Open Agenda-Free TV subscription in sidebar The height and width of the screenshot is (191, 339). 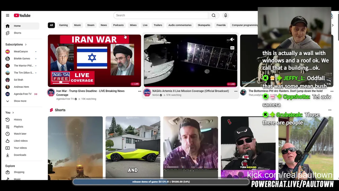(22, 94)
